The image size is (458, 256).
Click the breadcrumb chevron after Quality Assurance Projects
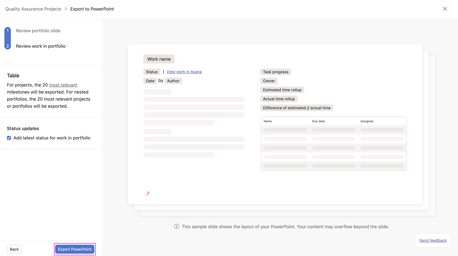pyautogui.click(x=66, y=9)
